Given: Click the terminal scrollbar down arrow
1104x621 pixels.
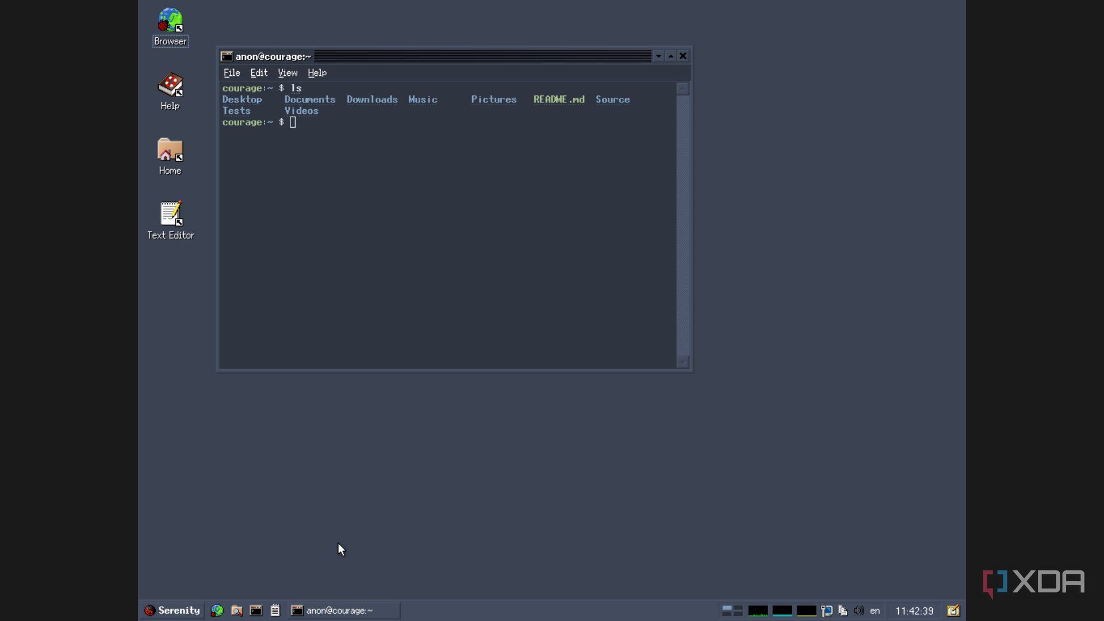Looking at the screenshot, I should point(683,362).
